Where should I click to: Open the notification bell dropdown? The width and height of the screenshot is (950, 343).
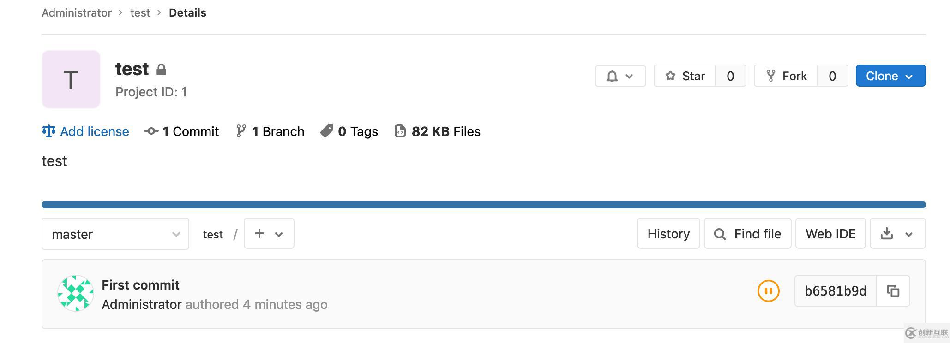tap(620, 76)
